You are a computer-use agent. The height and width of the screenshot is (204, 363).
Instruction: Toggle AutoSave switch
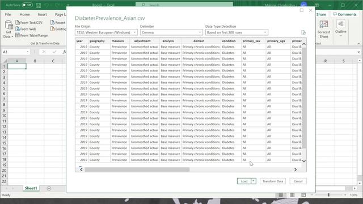click(x=27, y=5)
